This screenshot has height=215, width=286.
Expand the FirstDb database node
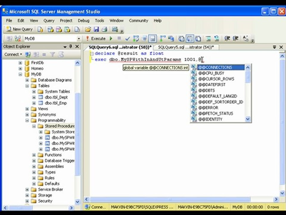[x=20, y=63]
